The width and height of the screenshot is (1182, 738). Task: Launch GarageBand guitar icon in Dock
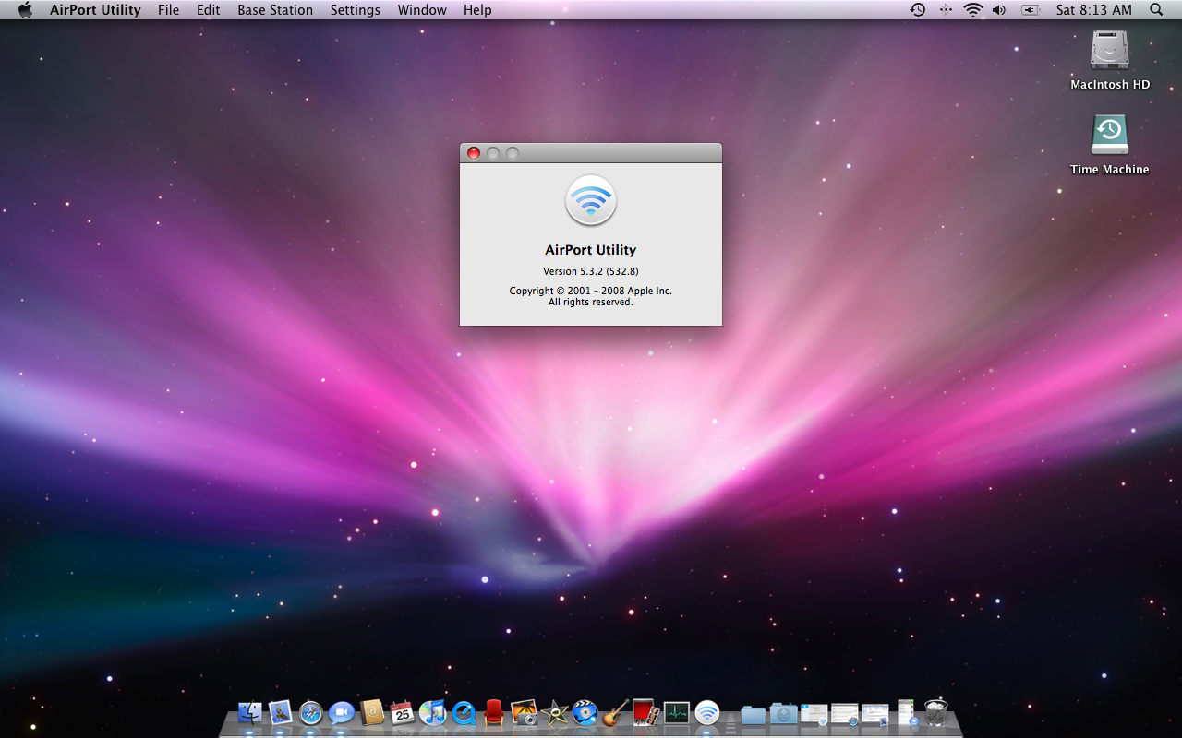pos(616,712)
